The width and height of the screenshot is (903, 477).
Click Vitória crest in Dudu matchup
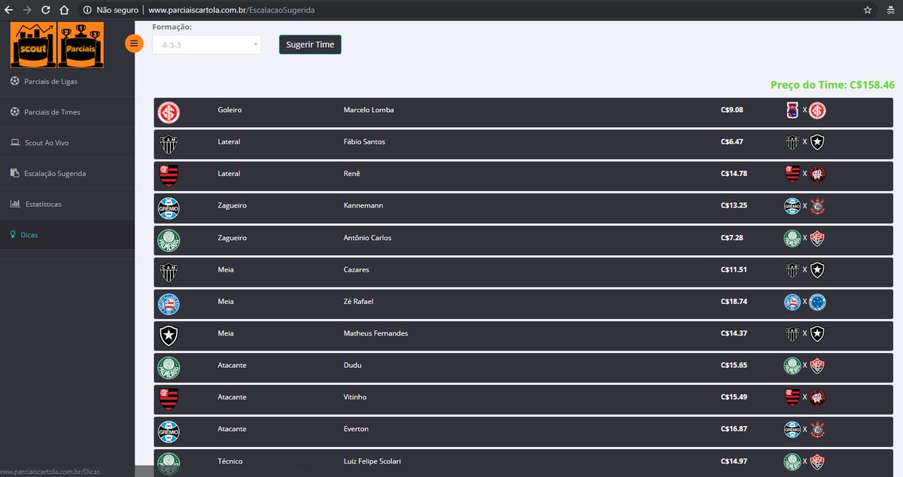pos(817,366)
